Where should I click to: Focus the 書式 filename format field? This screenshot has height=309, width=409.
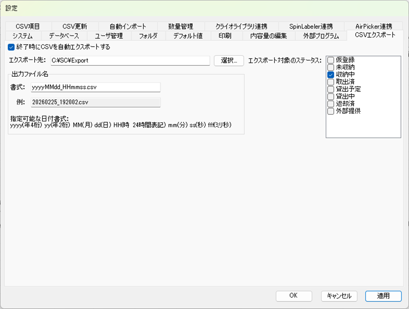pos(95,87)
